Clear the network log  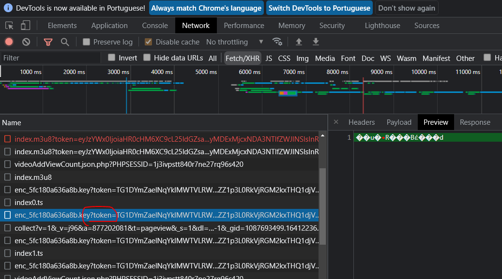26,42
